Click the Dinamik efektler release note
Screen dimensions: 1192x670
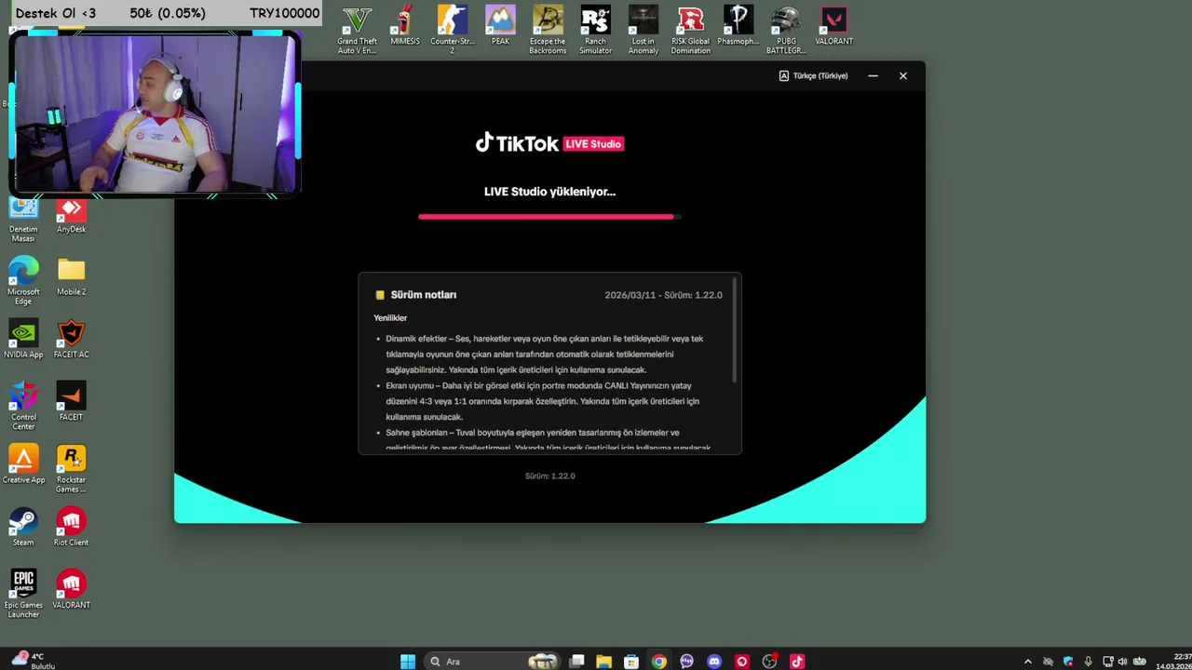point(545,355)
